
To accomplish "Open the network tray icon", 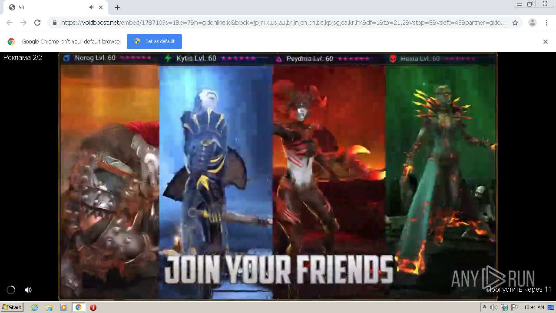I will click(504, 307).
